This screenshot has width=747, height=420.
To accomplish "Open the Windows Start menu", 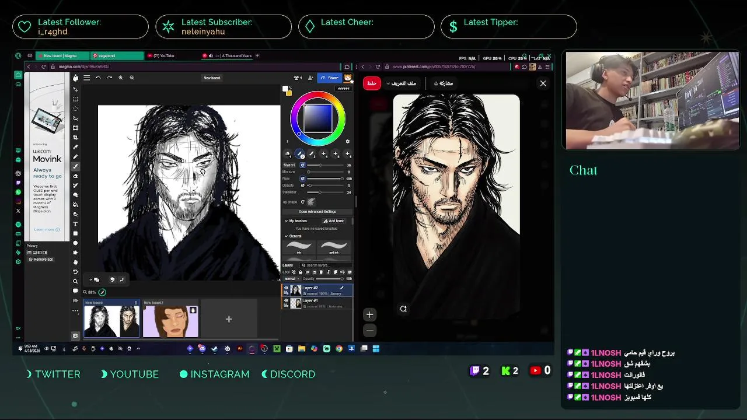I will (x=376, y=349).
